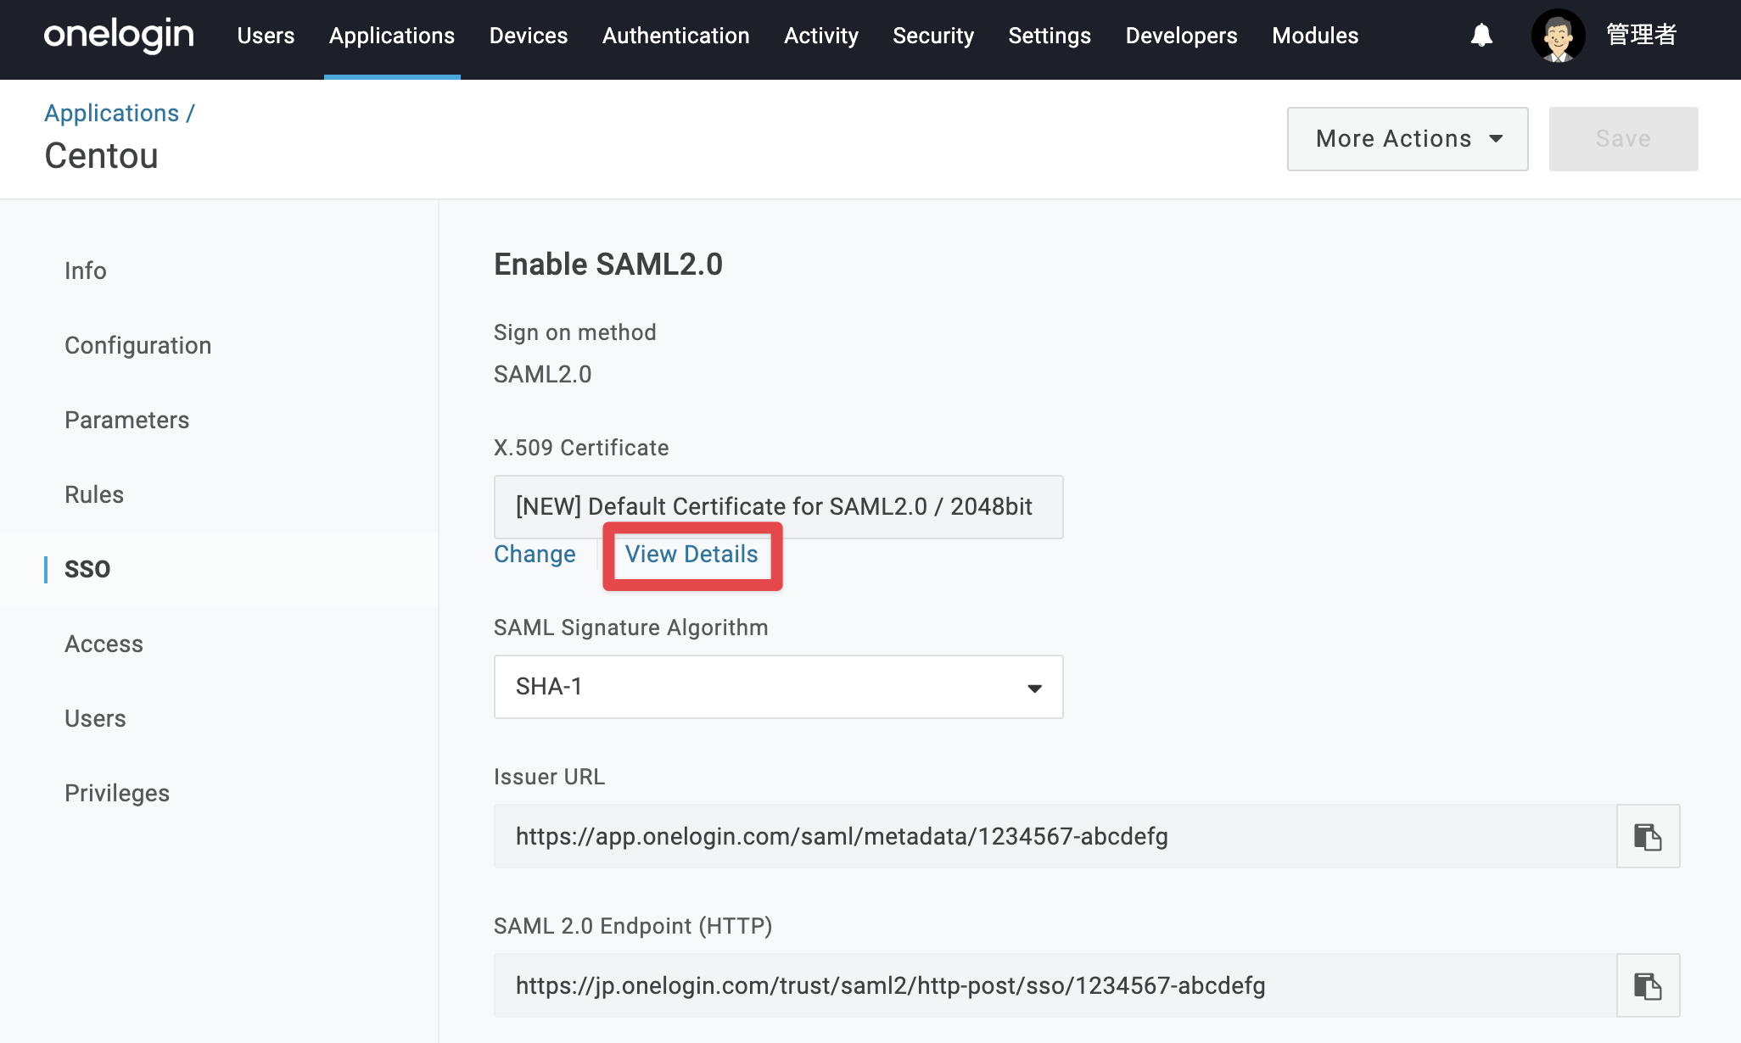Click the user avatar picture
This screenshot has width=1741, height=1043.
[1558, 36]
